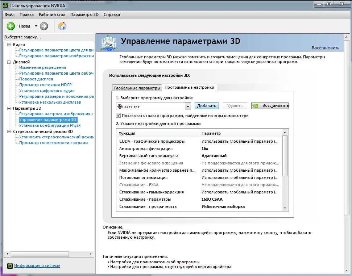Select Регулировка параметров цвета для видео item

[x=56, y=50]
